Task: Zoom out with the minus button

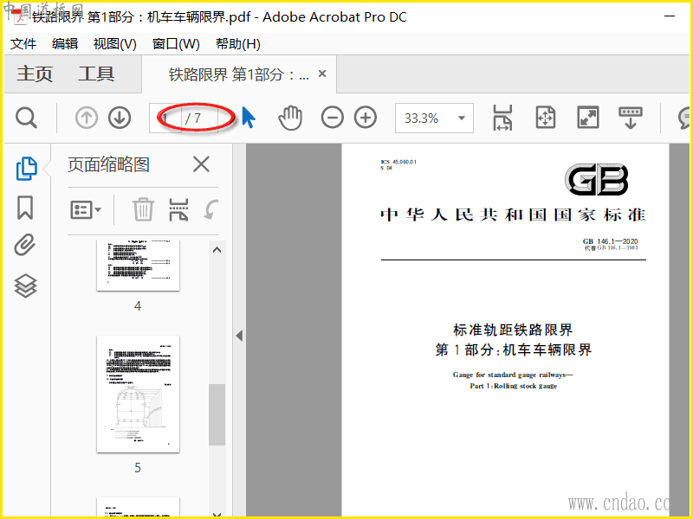Action: (x=333, y=118)
